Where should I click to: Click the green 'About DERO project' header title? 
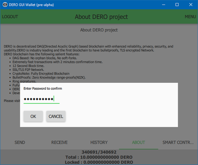(x=101, y=17)
